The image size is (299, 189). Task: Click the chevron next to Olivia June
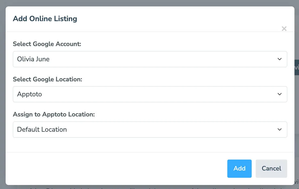pyautogui.click(x=279, y=59)
